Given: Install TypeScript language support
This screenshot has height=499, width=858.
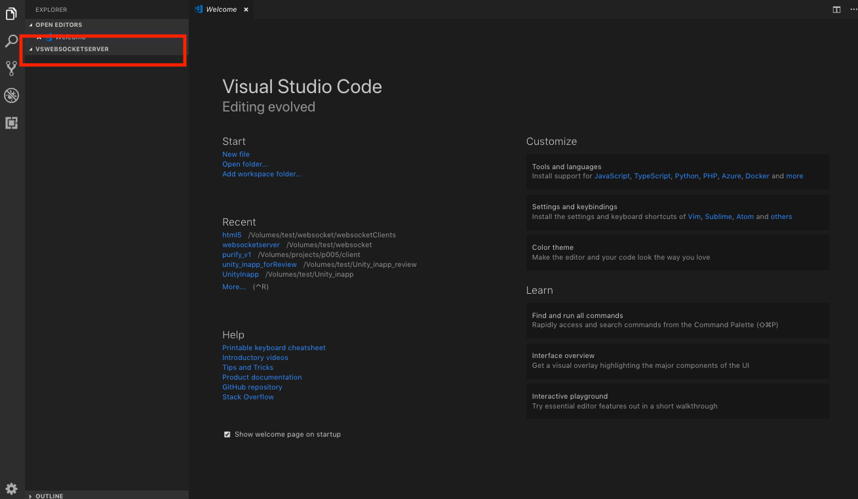Looking at the screenshot, I should [x=652, y=176].
